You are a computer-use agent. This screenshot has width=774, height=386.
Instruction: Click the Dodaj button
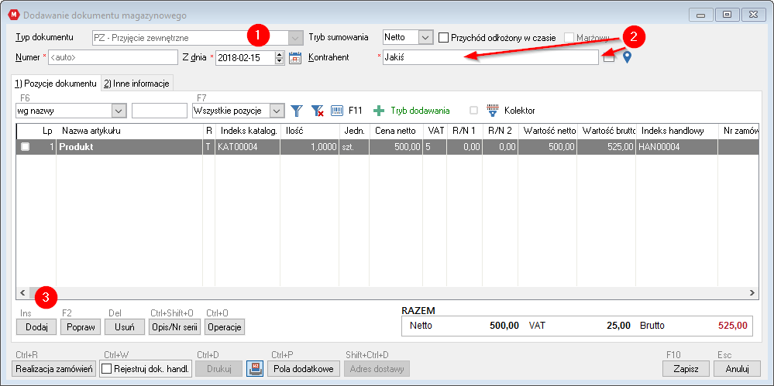(x=36, y=327)
